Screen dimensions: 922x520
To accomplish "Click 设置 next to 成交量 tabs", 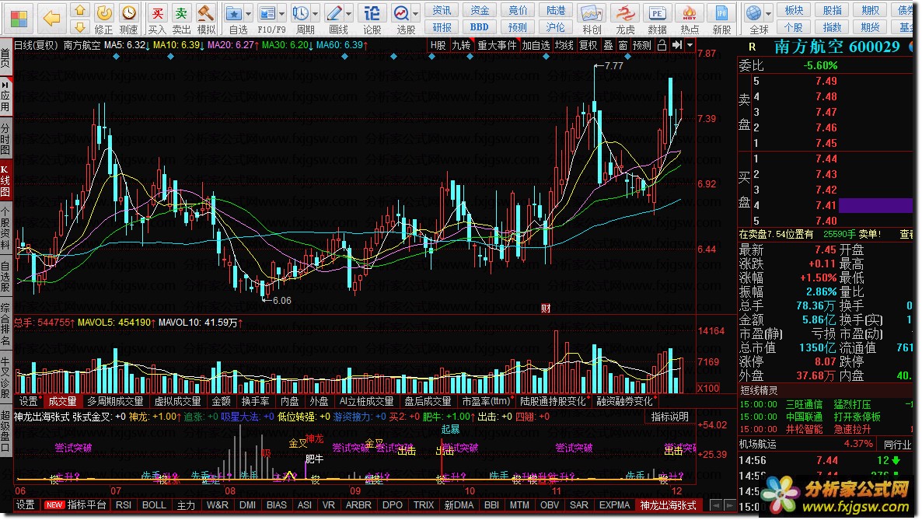I will [x=28, y=401].
